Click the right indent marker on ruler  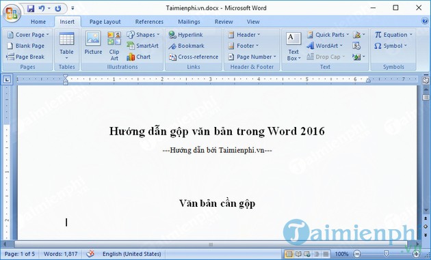coord(368,81)
